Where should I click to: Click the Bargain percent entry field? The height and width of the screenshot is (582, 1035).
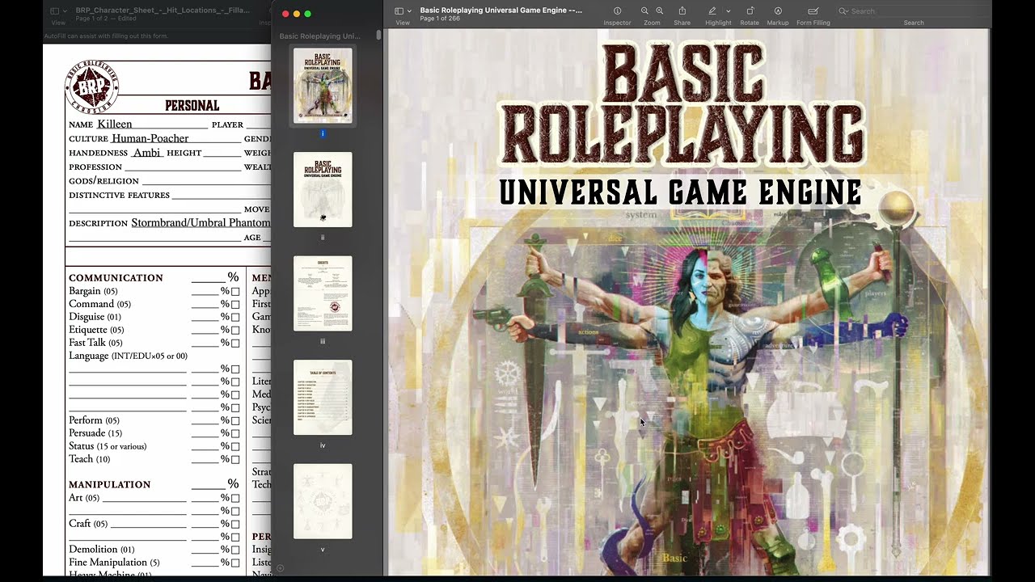coord(205,291)
